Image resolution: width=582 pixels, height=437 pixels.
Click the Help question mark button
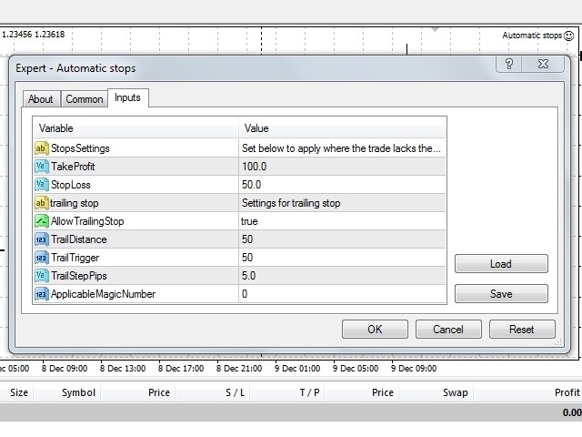[509, 64]
